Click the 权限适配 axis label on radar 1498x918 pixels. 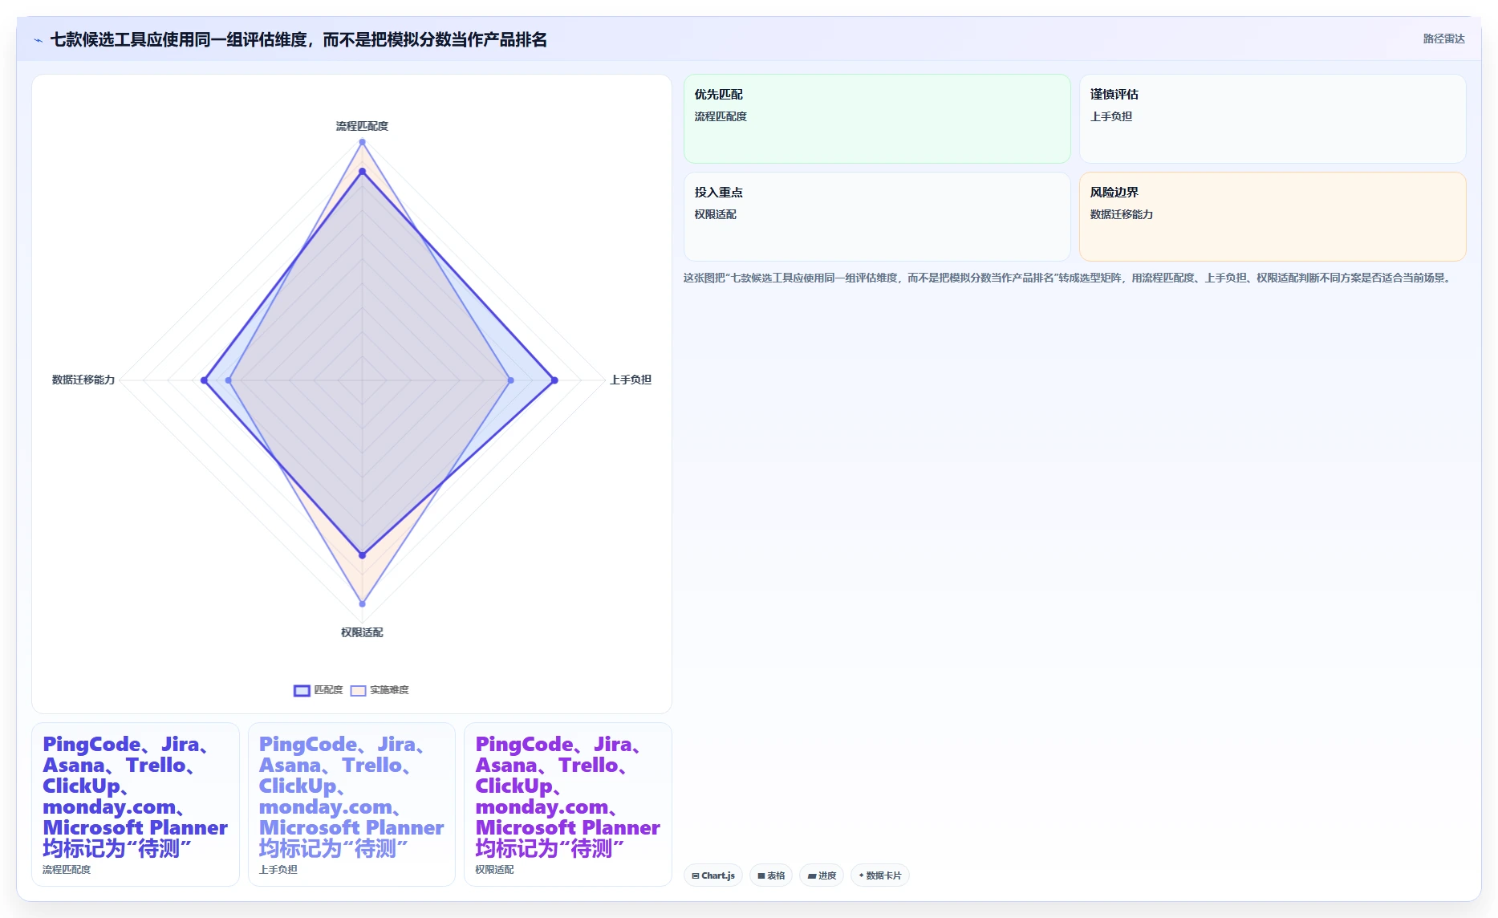(x=362, y=632)
